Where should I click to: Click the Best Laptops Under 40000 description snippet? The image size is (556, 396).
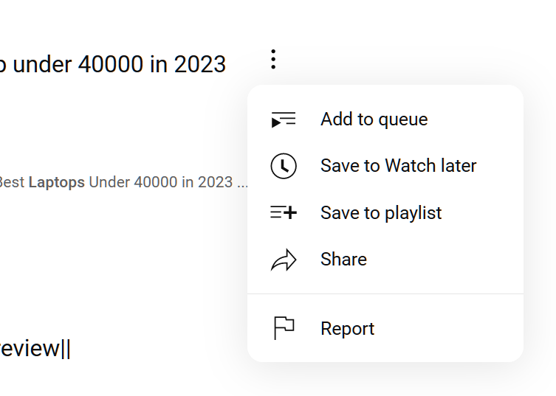coord(123,182)
